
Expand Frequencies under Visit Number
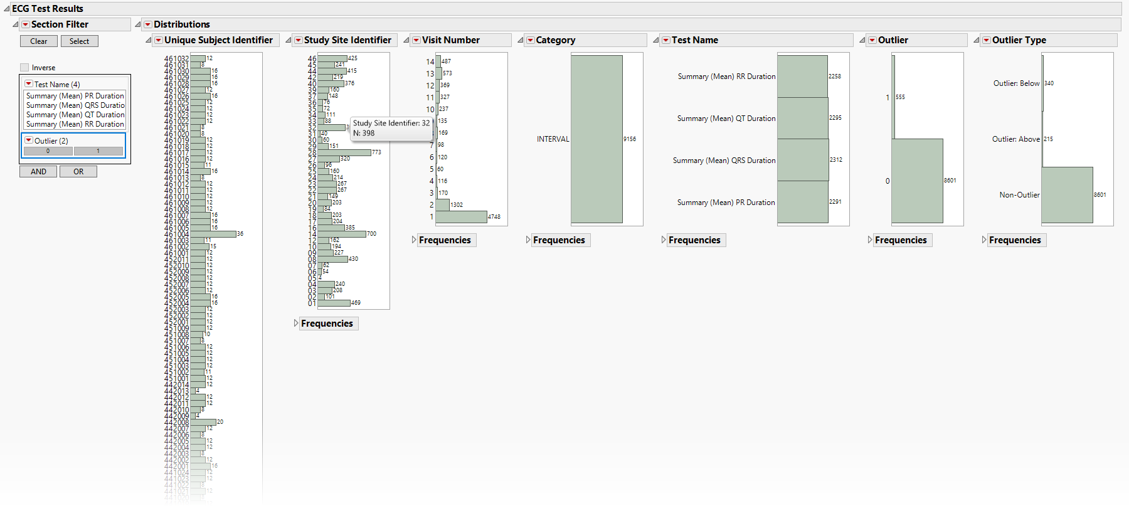[x=415, y=240]
